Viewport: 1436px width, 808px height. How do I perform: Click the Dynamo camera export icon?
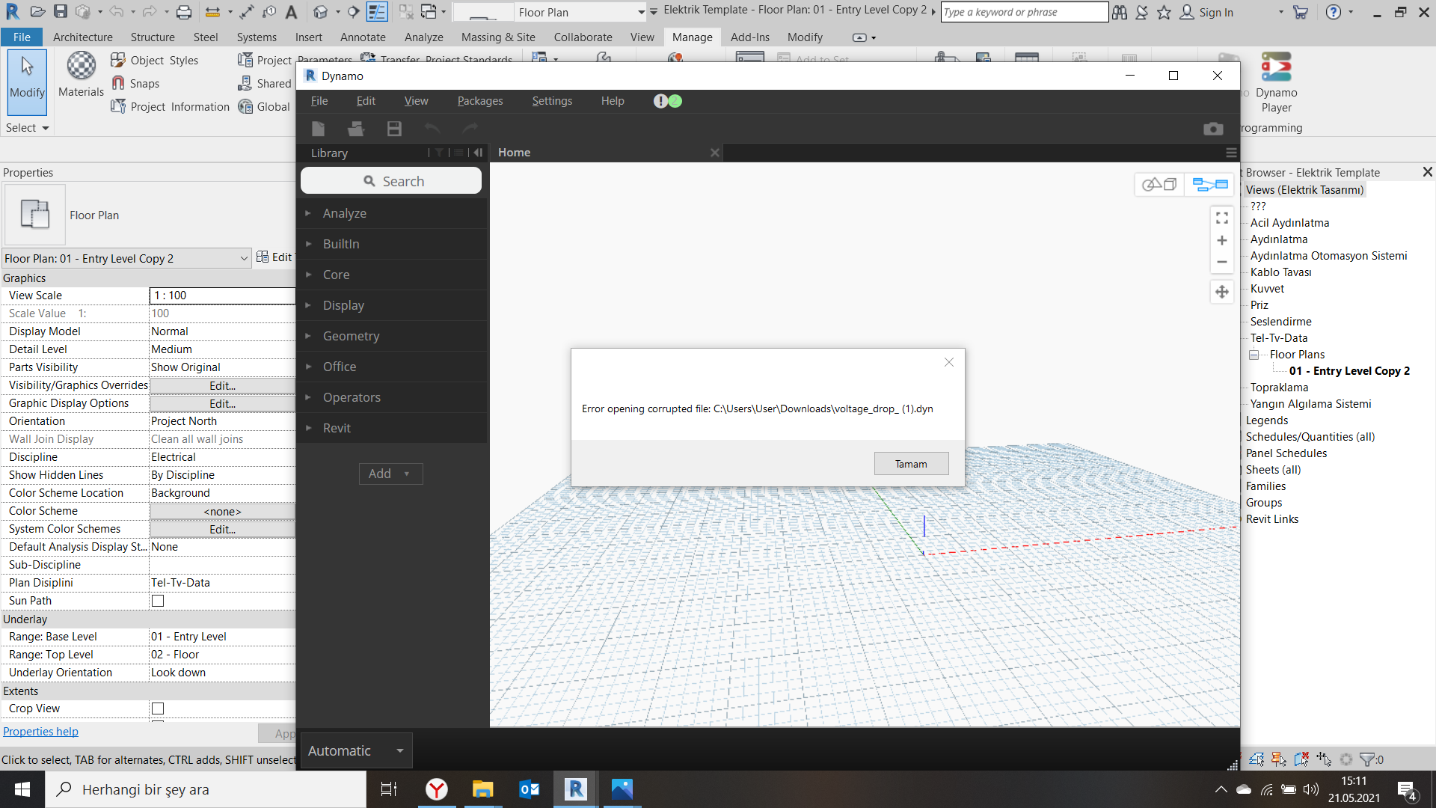pos(1212,129)
